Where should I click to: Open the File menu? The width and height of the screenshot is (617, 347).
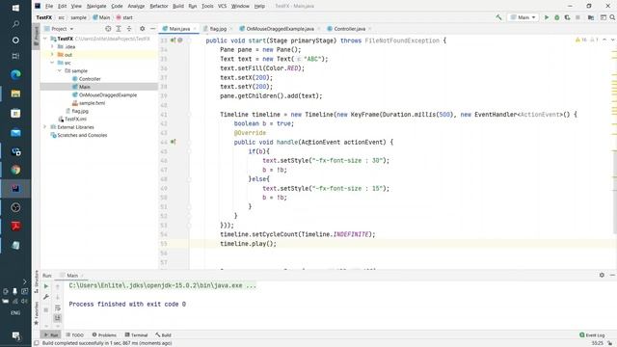(49, 6)
